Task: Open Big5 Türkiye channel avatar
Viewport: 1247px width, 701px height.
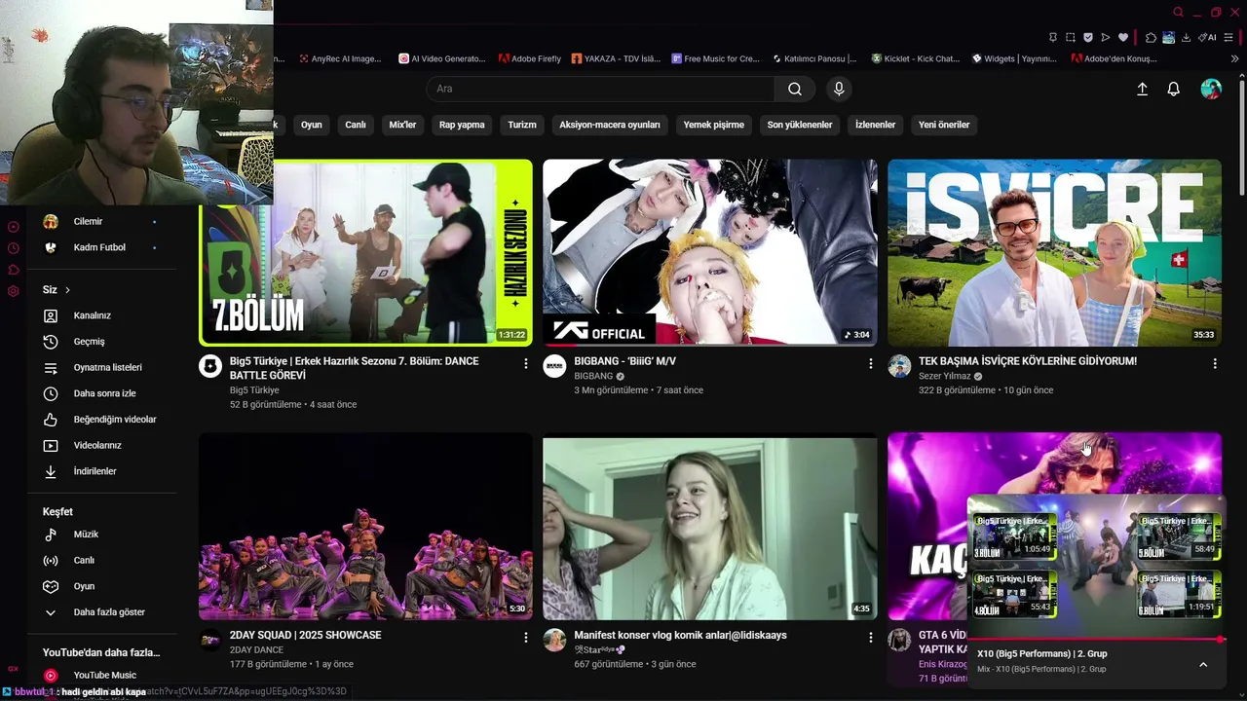Action: (210, 366)
